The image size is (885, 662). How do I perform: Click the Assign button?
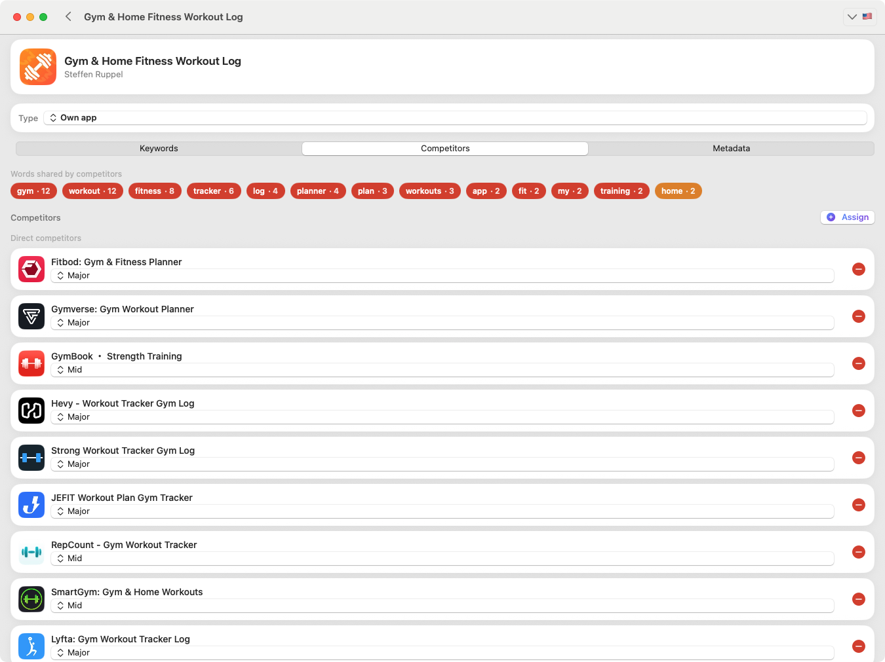pos(848,217)
